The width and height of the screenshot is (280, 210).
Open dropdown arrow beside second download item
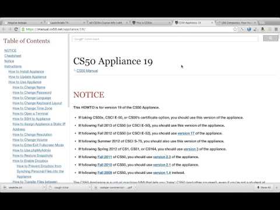coord(90,187)
